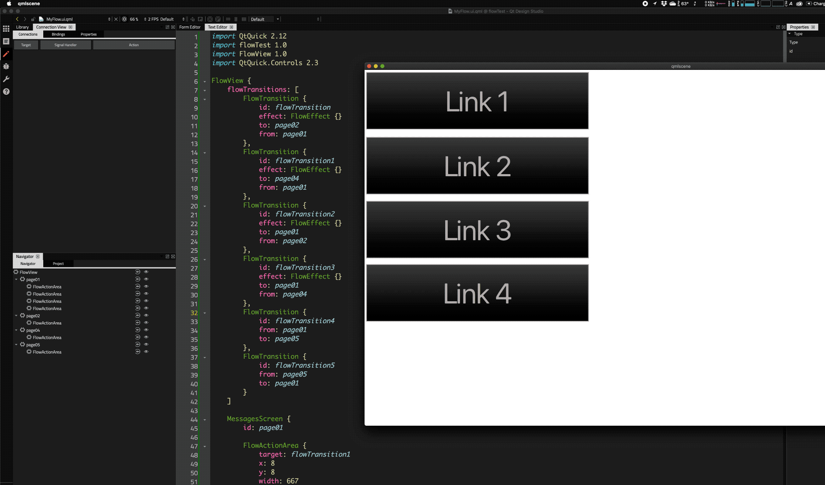Click the go back arrow in toolbar
Viewport: 825px width, 485px height.
(x=17, y=19)
